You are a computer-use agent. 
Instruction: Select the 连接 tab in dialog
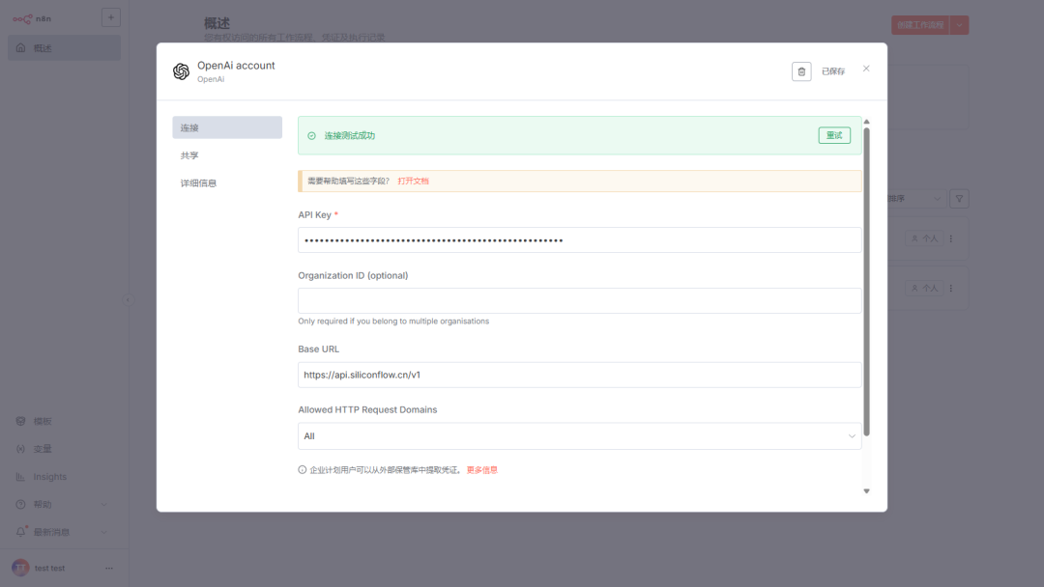click(x=227, y=127)
